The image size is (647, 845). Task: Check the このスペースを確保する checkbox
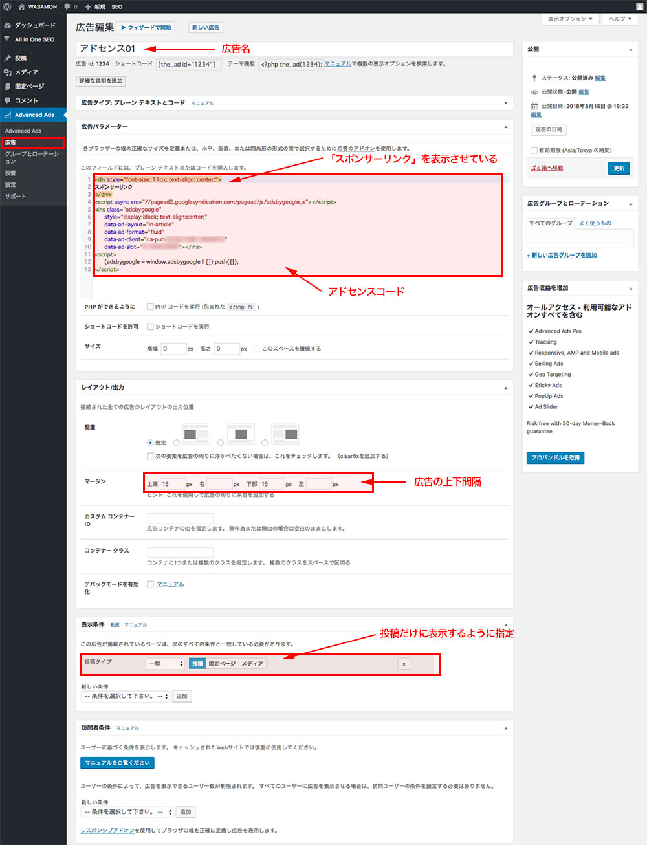[x=257, y=349]
